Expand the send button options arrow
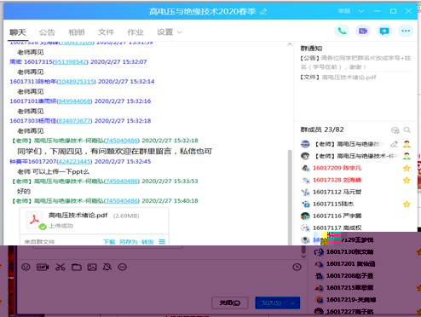This screenshot has height=317, width=421. tap(293, 303)
